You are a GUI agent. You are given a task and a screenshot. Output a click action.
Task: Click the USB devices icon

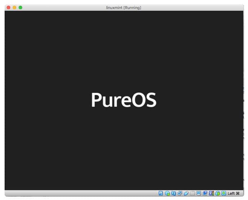pos(186,193)
